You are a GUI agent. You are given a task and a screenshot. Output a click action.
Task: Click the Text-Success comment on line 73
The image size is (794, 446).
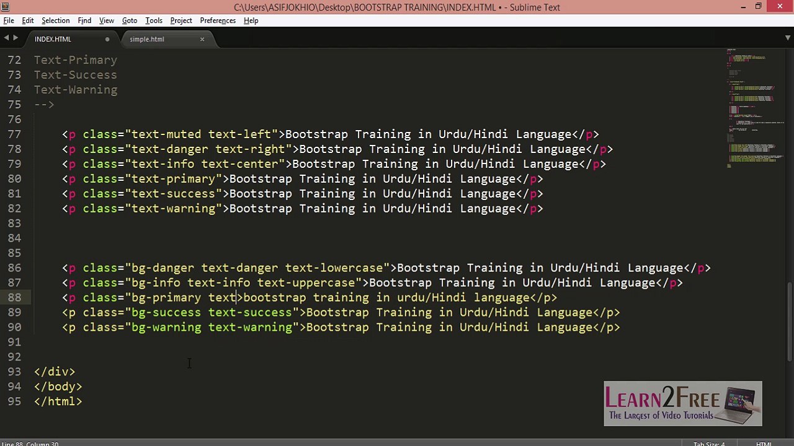tap(76, 74)
